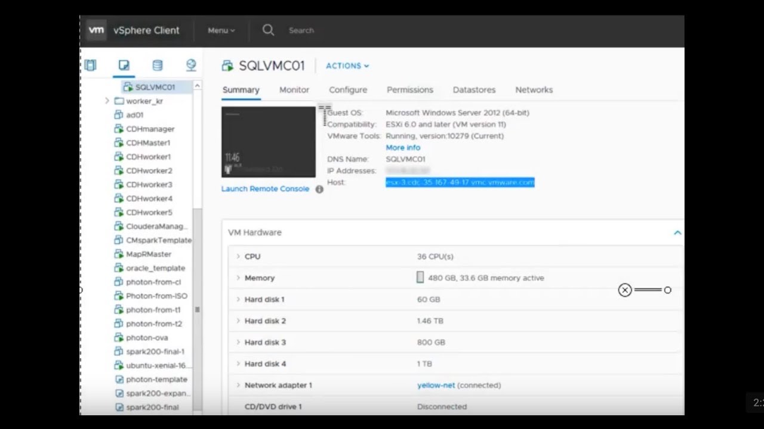This screenshot has height=429, width=764.
Task: Switch to the Monitor tab
Action: coord(294,89)
